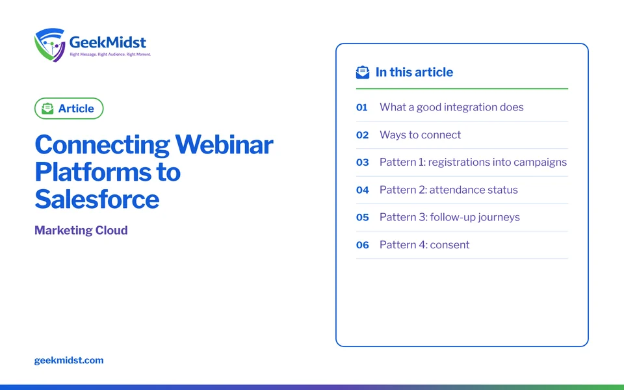The height and width of the screenshot is (390, 624).
Task: Click the GeekMidst shield logo icon
Action: click(x=49, y=45)
